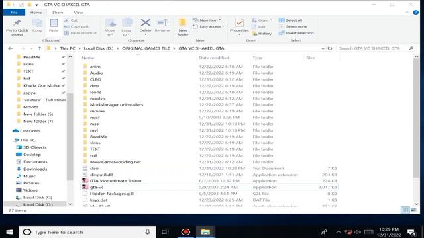Sort by the Size column header
Screen dimensions: 424x238
(x=311, y=58)
